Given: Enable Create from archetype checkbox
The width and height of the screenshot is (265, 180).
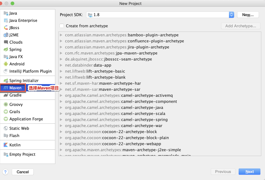Looking at the screenshot, I should point(62,26).
